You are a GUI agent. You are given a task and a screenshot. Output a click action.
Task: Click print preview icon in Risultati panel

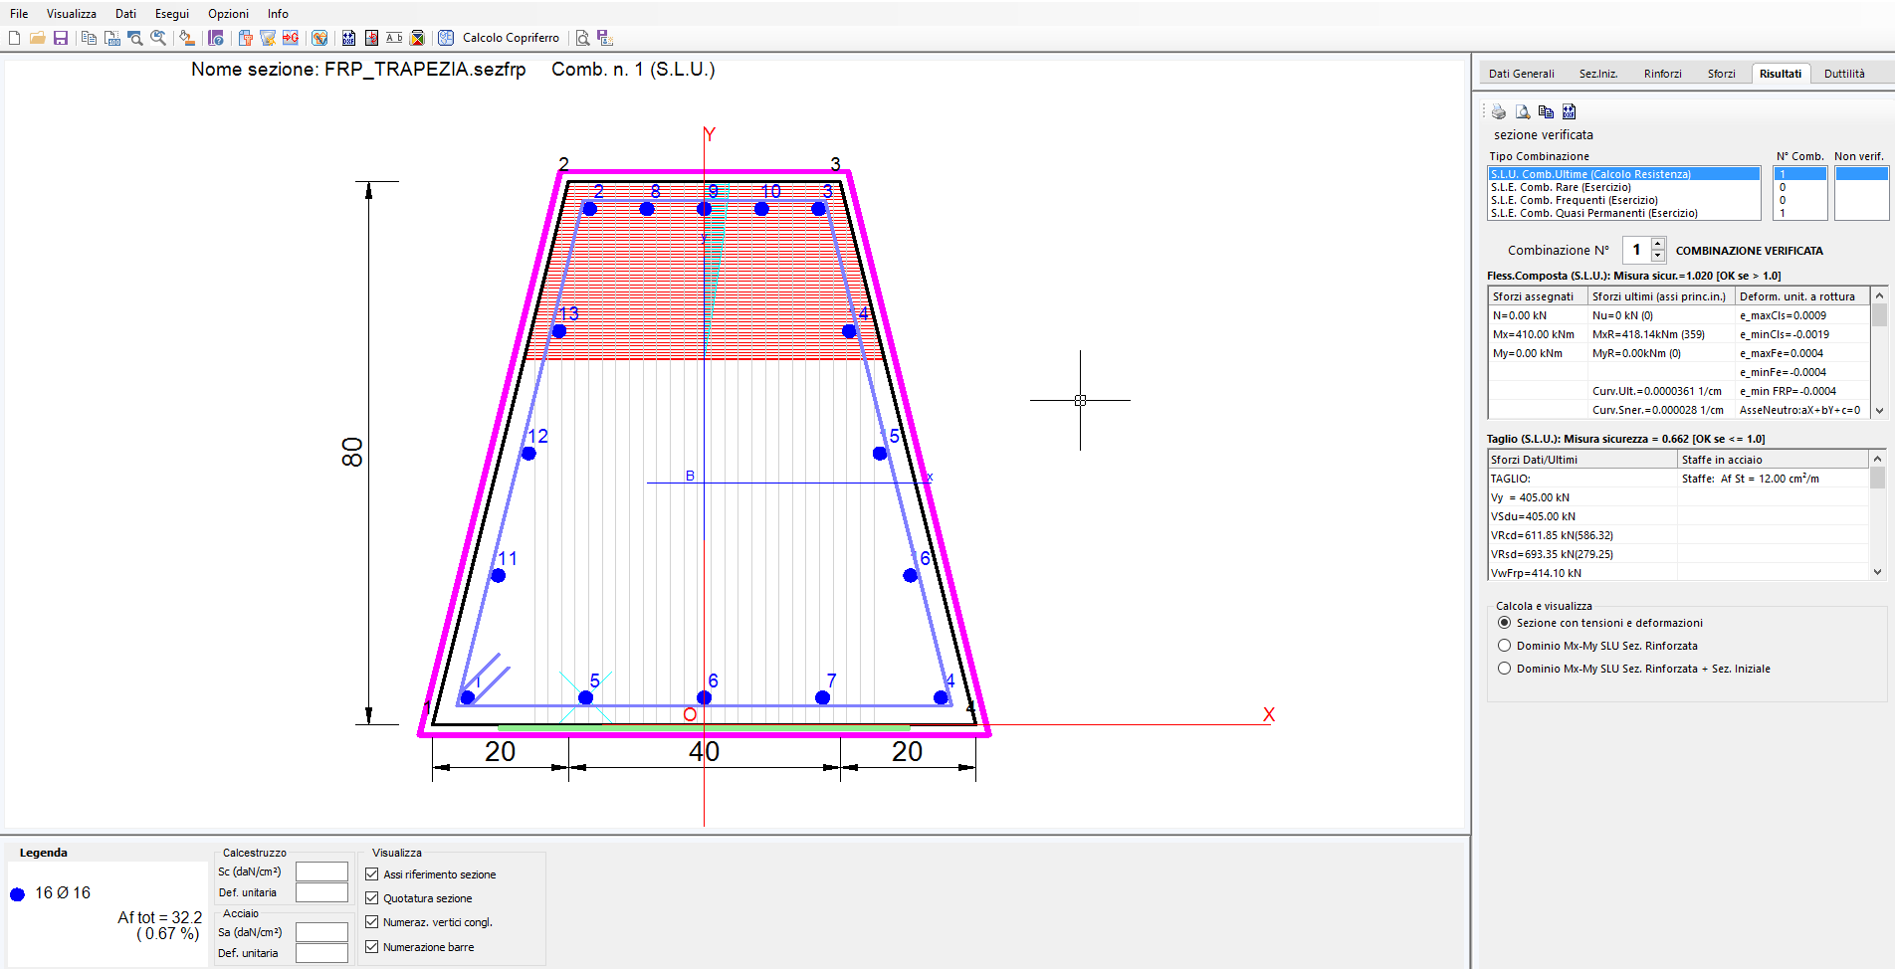pos(1523,111)
